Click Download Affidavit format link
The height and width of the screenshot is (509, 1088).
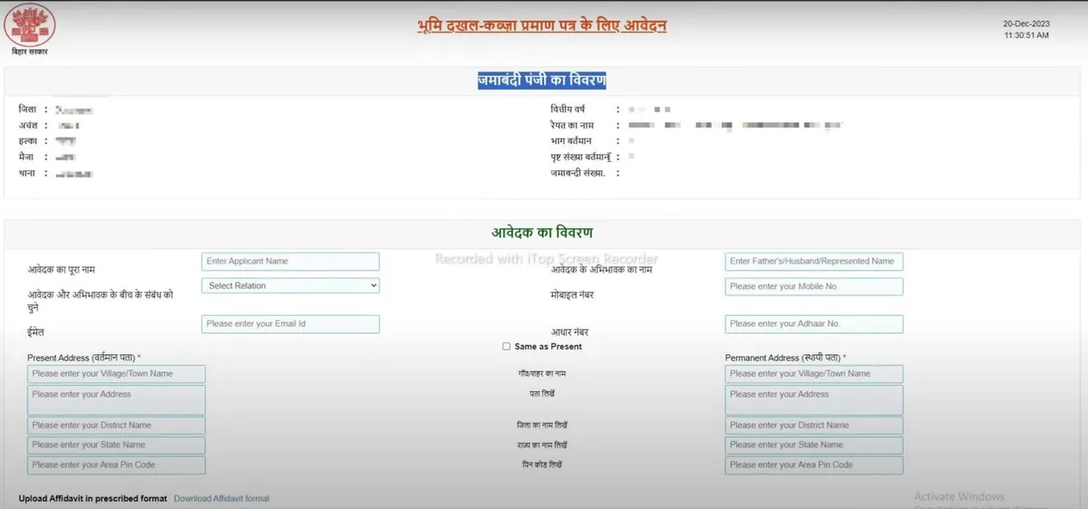(x=221, y=498)
